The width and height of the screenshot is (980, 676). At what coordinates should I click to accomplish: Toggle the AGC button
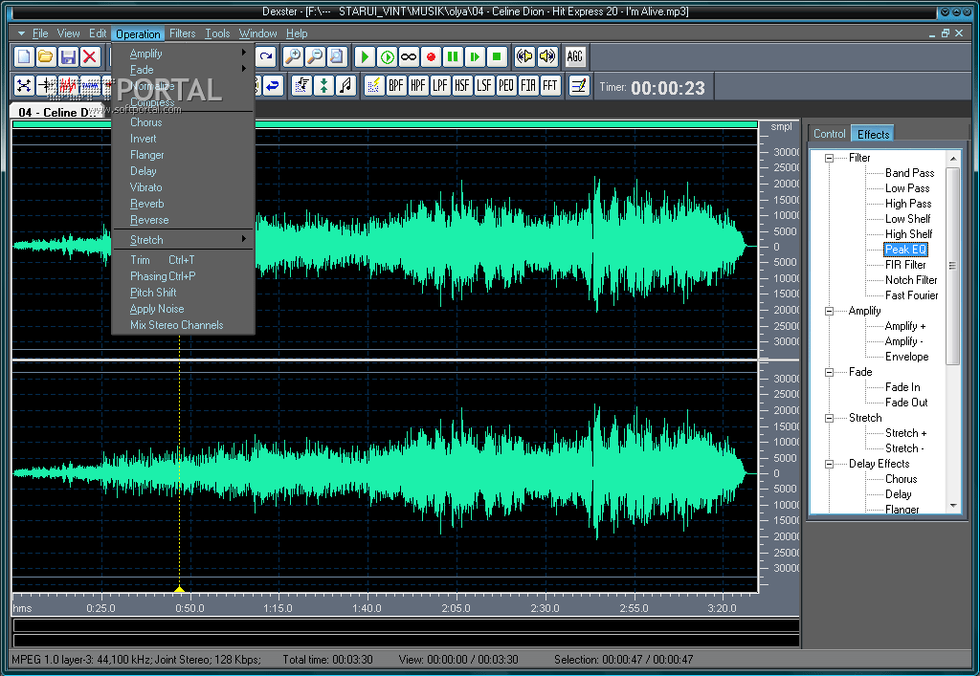(574, 56)
